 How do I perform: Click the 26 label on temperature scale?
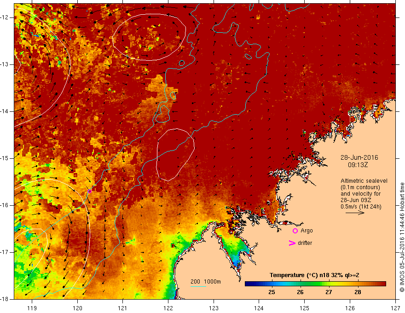pyautogui.click(x=300, y=292)
